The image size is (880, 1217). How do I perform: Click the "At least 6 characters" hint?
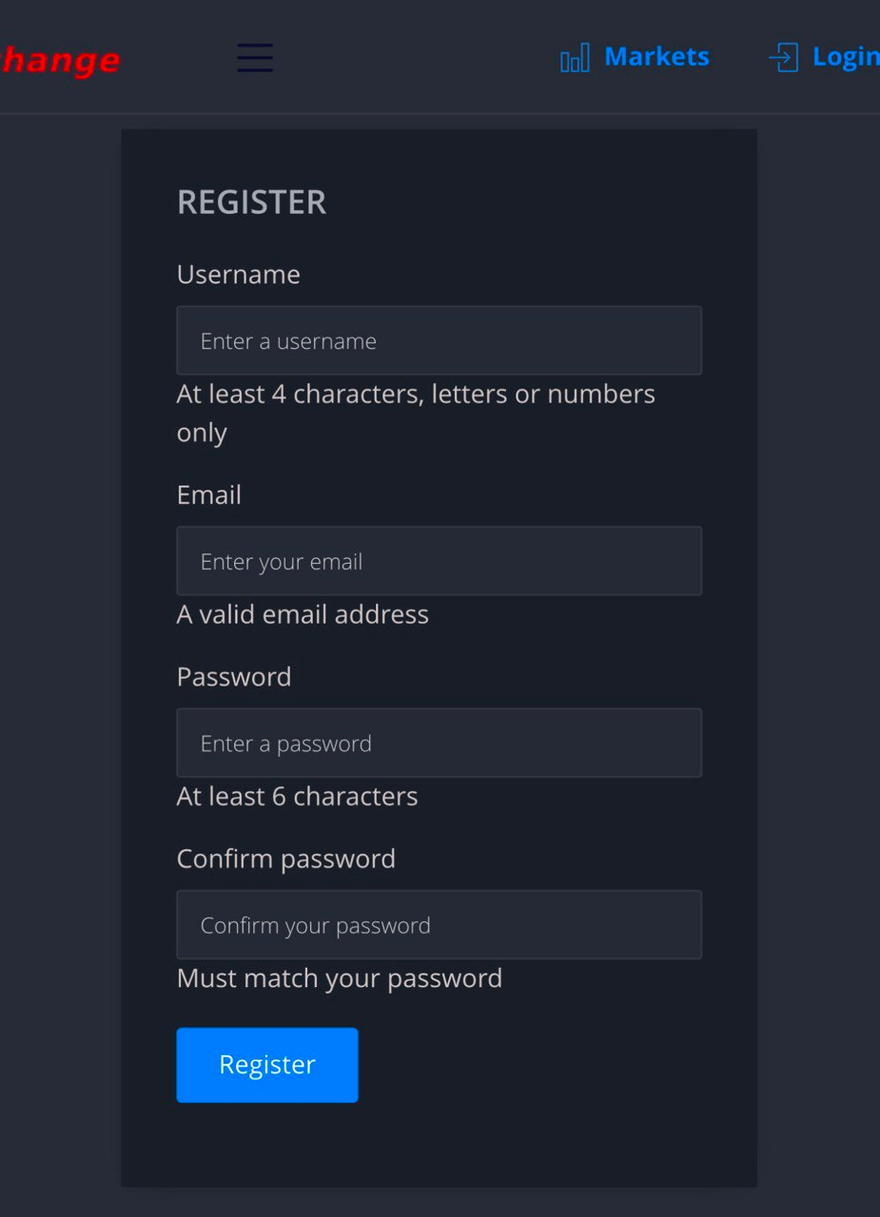[x=297, y=796]
